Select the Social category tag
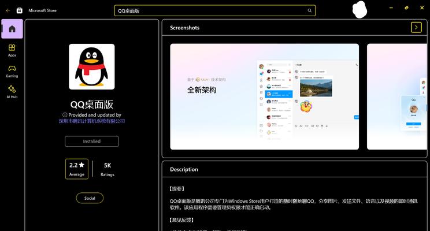430x231 pixels. point(90,198)
